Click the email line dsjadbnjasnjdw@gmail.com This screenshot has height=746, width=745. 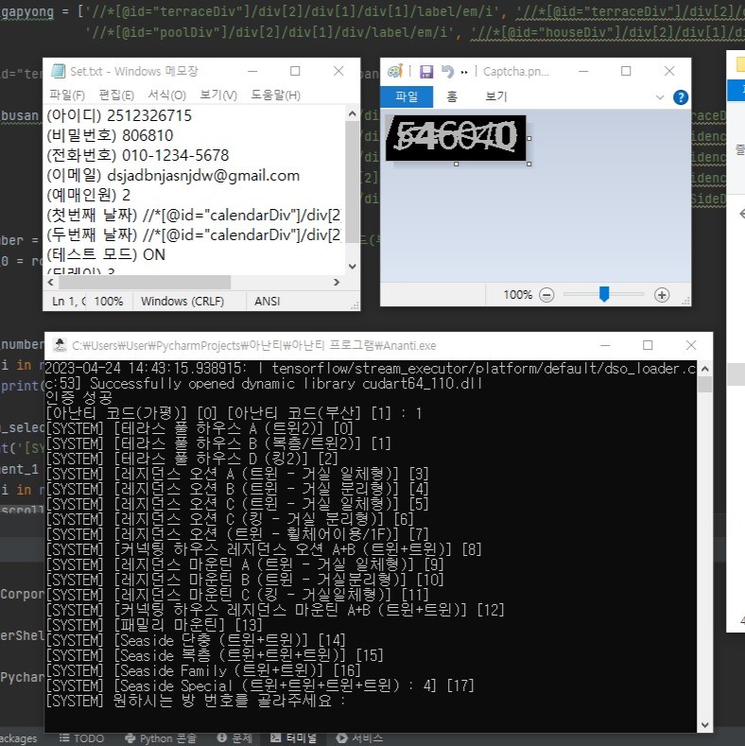[173, 176]
